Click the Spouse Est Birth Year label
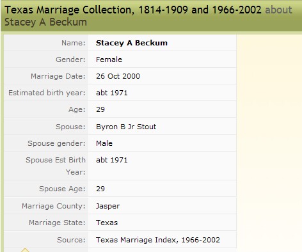Image resolution: width=302 pixels, height=252 pixels. (x=56, y=166)
